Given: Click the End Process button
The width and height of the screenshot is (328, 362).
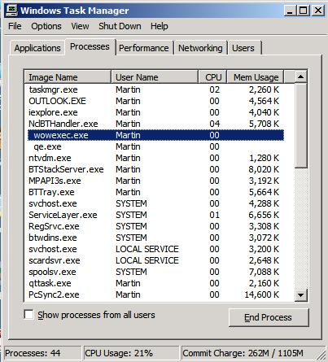Looking at the screenshot, I should 269,317.
